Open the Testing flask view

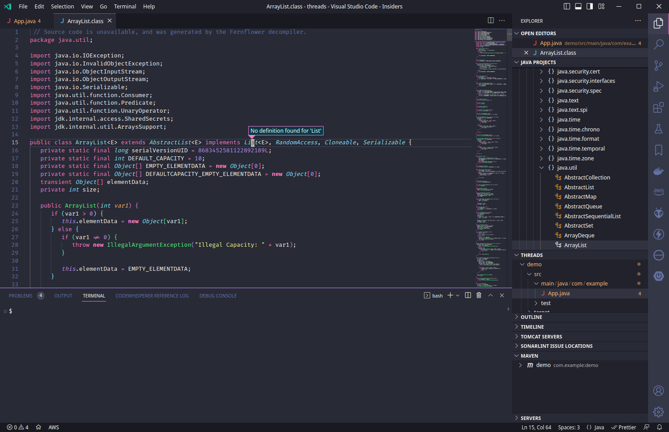pyautogui.click(x=658, y=129)
